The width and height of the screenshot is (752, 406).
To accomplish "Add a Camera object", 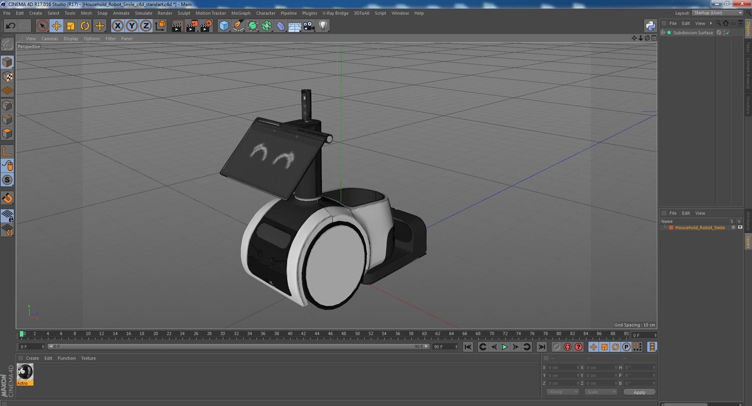I will click(x=309, y=26).
